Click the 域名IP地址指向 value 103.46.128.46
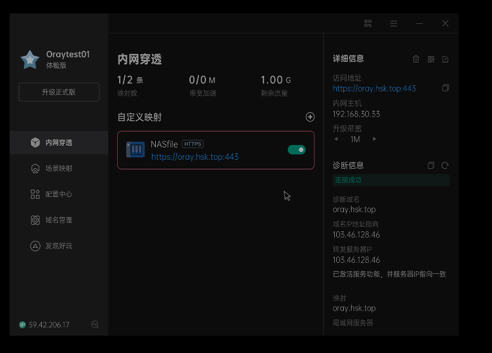This screenshot has height=353, width=492. click(357, 234)
